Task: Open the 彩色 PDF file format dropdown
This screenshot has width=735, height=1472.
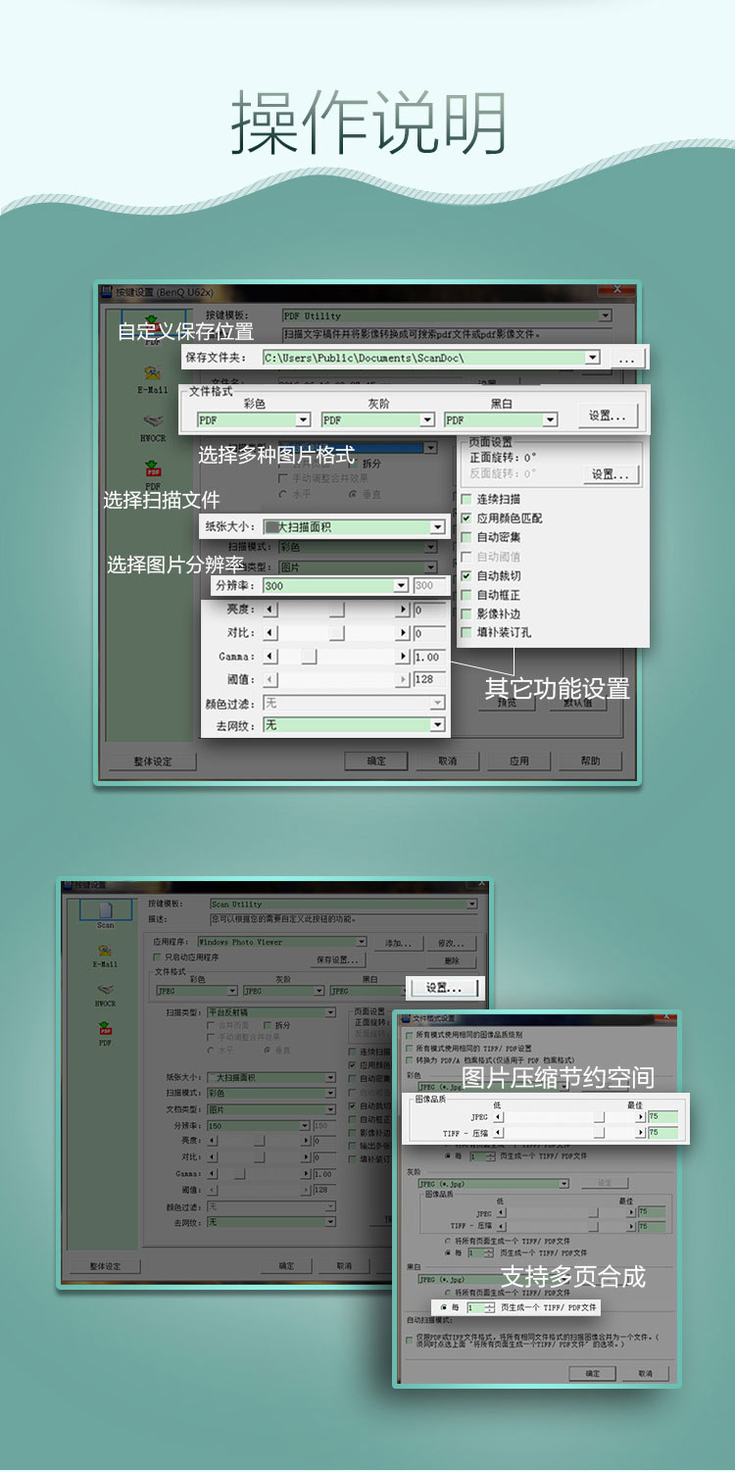Action: pyautogui.click(x=303, y=420)
